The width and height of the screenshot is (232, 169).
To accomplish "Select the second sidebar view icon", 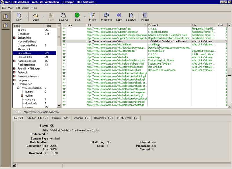I will point(6,25).
